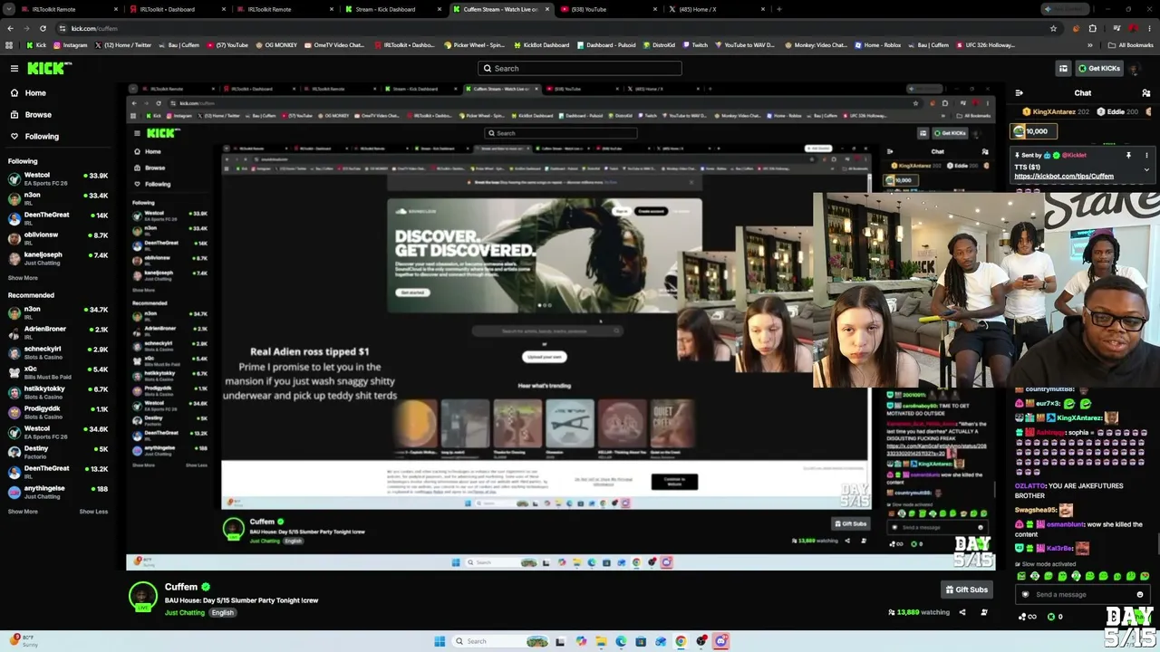Open xQc channel in main Recommended list
Screen dimensions: 1160x652
click(58, 373)
